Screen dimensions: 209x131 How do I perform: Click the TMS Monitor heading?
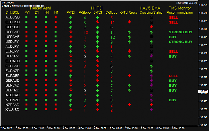point(180,8)
